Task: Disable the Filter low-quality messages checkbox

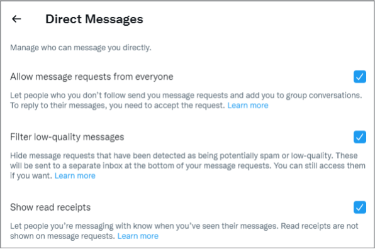Action: pyautogui.click(x=360, y=137)
